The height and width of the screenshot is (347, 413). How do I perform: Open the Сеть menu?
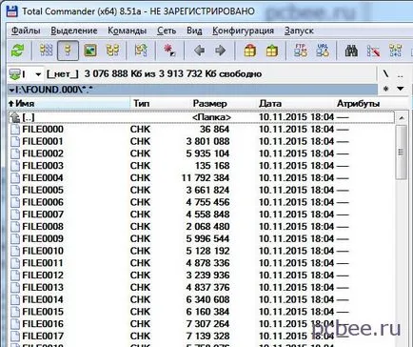[x=167, y=31]
